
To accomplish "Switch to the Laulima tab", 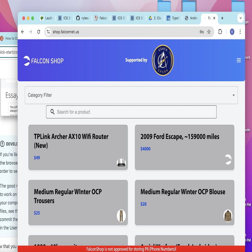I will coord(47,18).
